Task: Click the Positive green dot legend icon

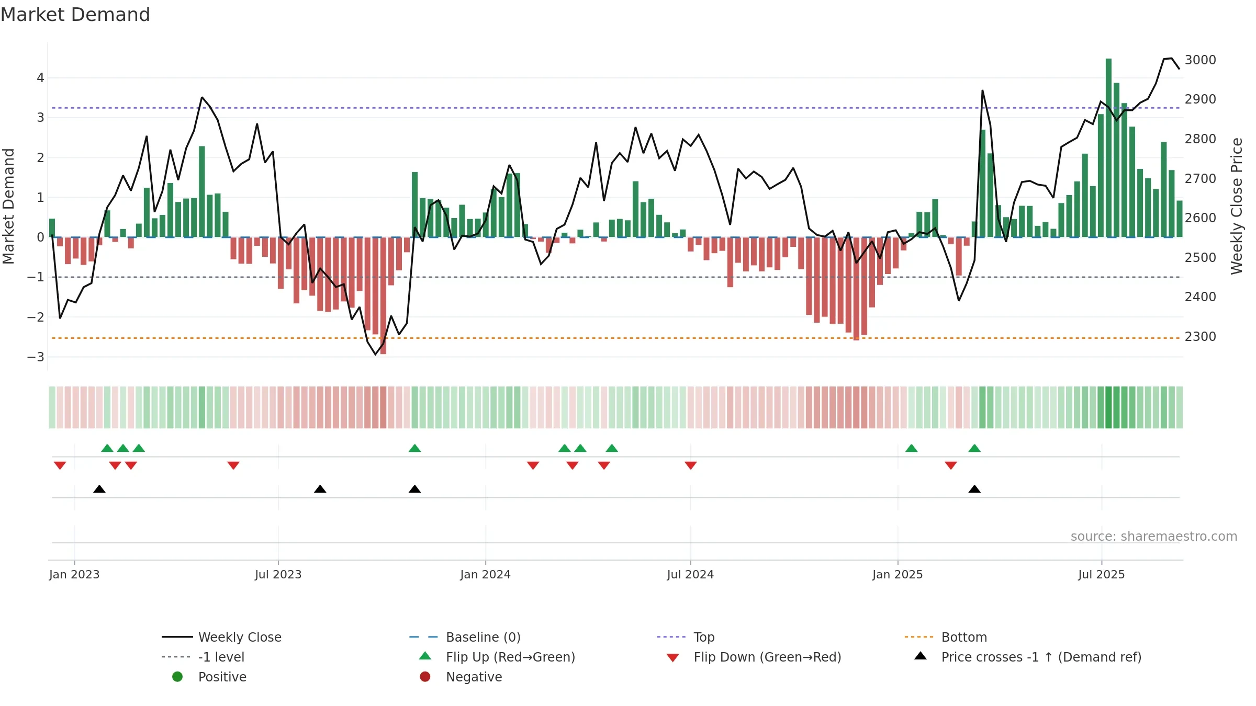Action: point(177,677)
